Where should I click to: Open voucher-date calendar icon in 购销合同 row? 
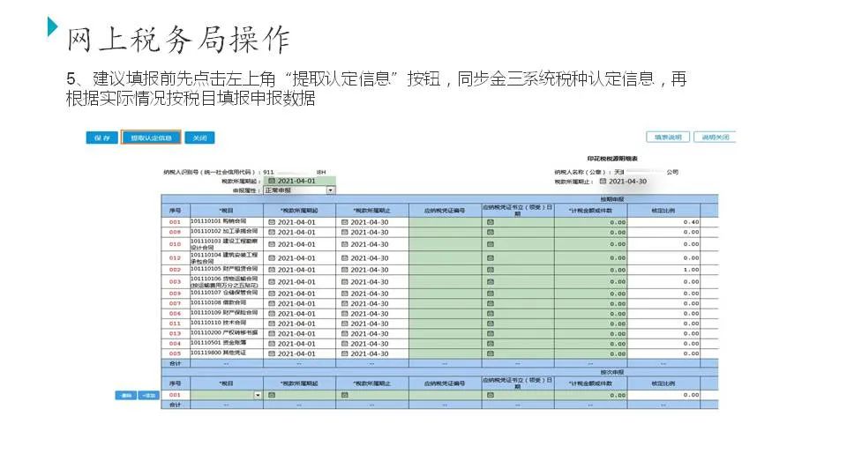coord(491,222)
